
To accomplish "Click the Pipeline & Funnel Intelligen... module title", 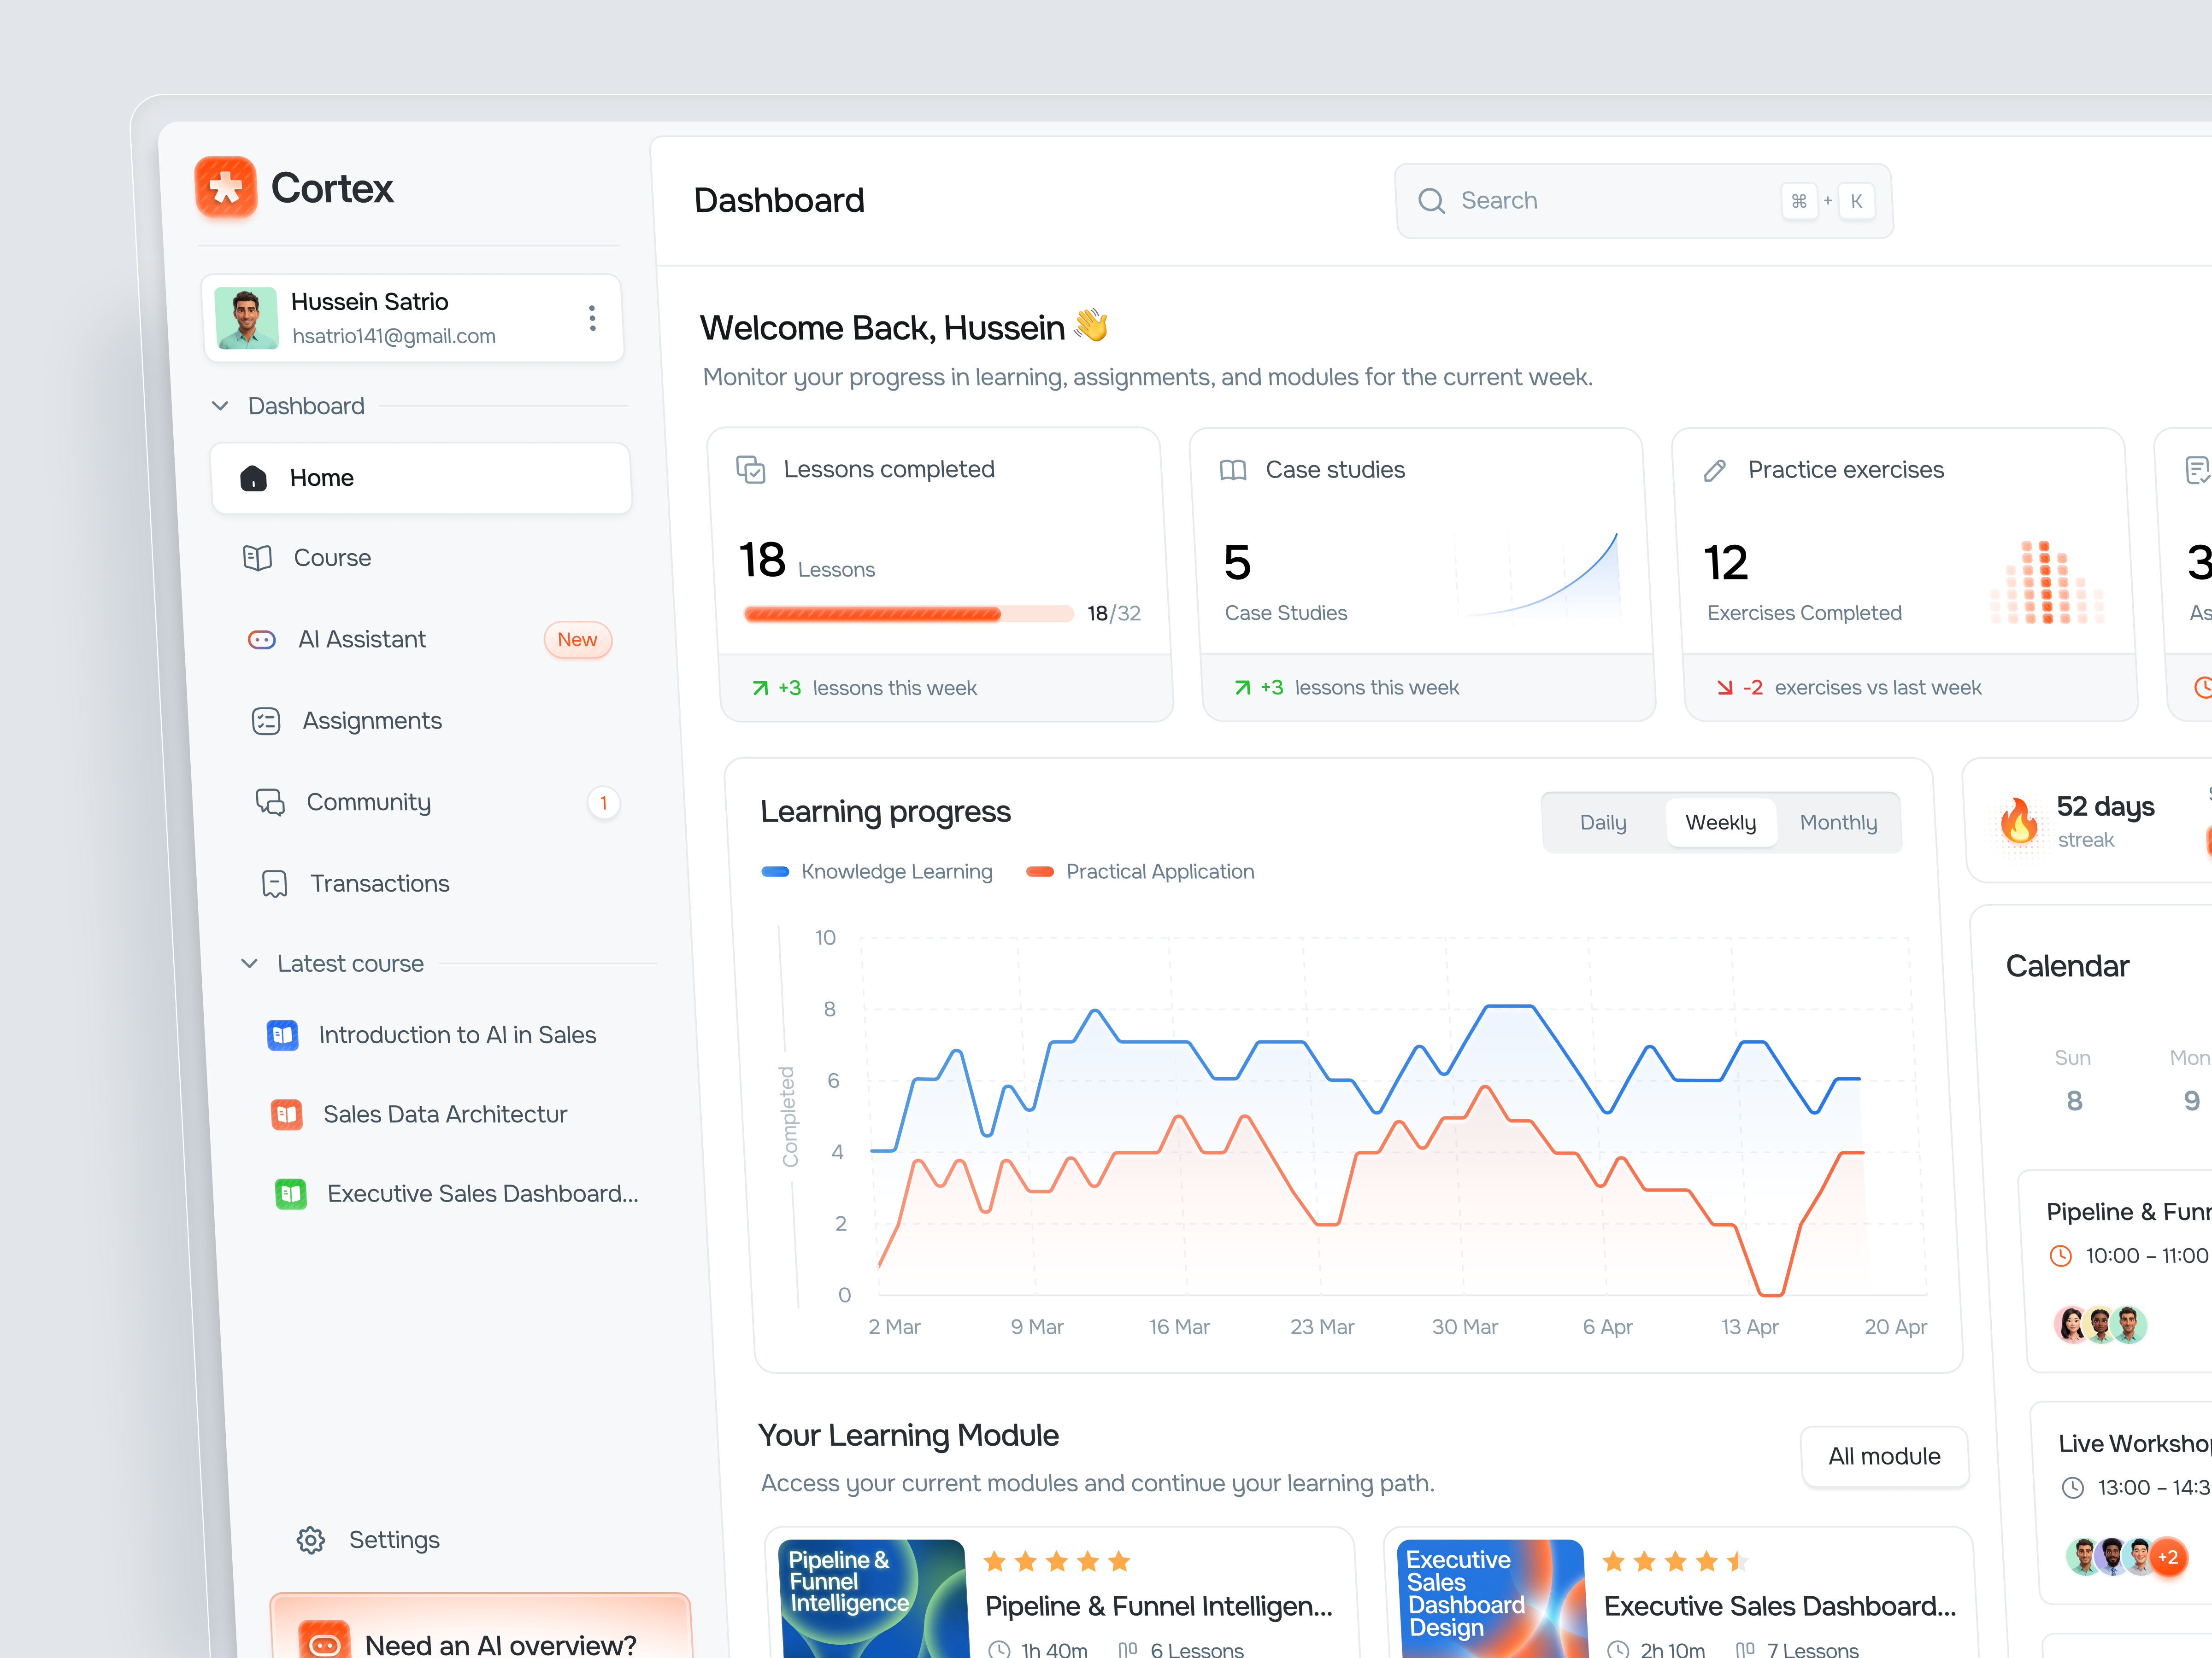I will 1159,1606.
